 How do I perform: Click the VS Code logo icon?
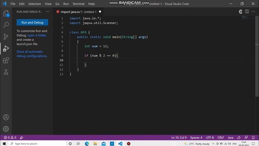click(x=4, y=4)
